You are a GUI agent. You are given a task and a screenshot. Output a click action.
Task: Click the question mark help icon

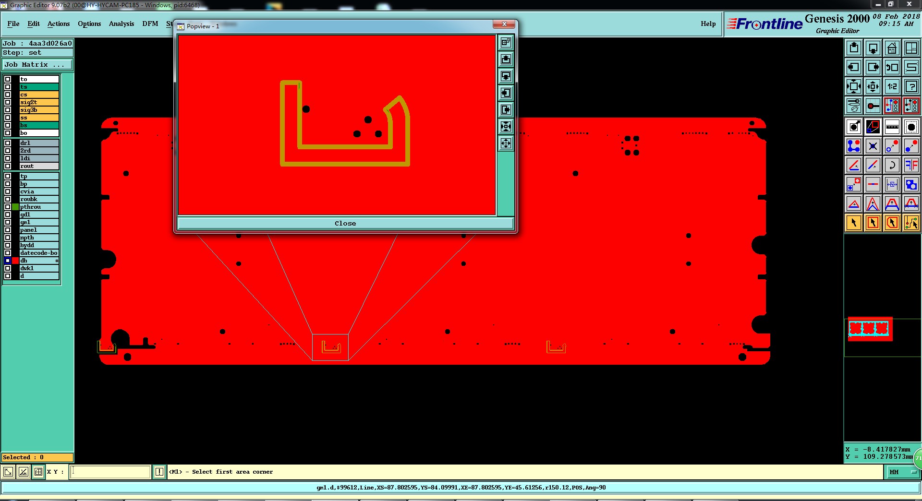tap(911, 86)
